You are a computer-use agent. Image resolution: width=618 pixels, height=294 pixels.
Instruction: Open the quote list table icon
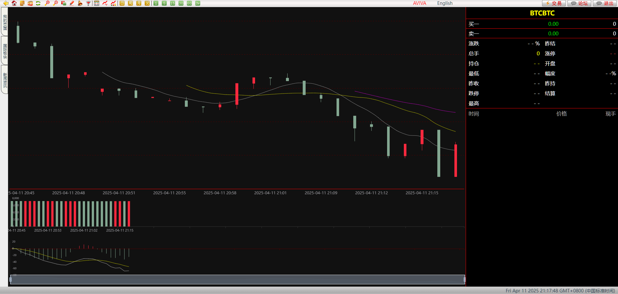pos(97,3)
